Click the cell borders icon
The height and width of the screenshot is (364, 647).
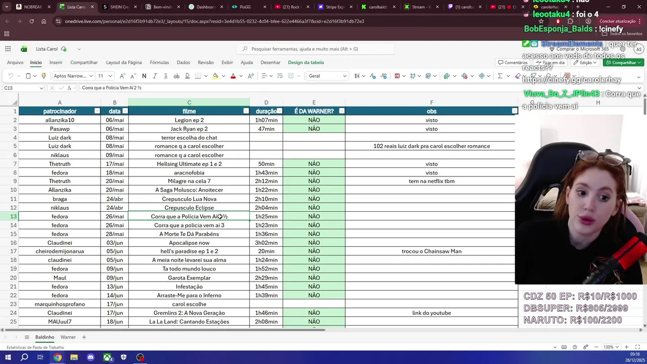coord(198,76)
